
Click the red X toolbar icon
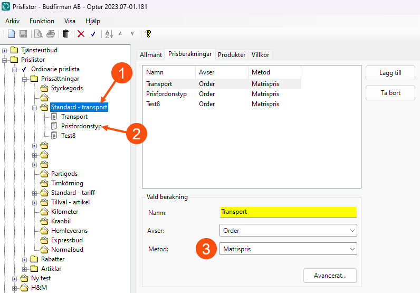pyautogui.click(x=81, y=34)
